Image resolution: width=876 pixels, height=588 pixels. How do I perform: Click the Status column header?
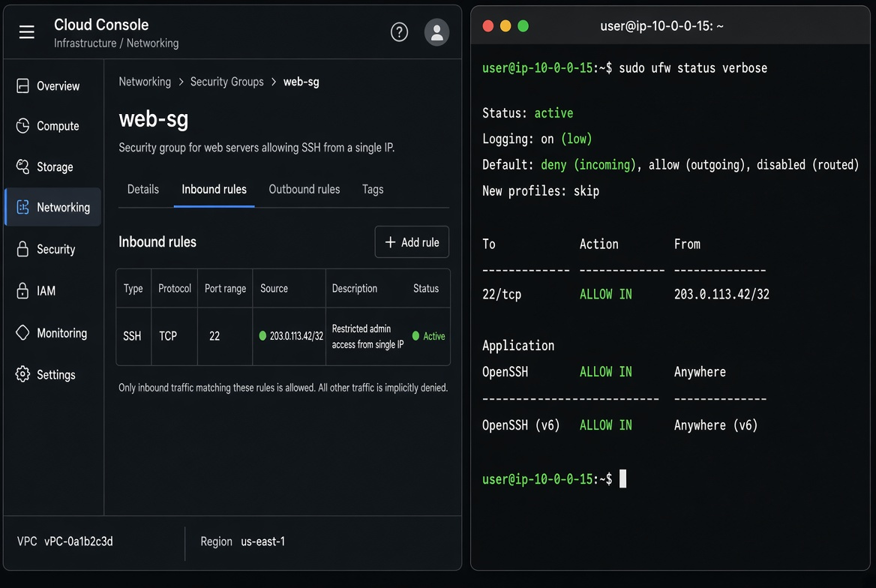(x=426, y=289)
